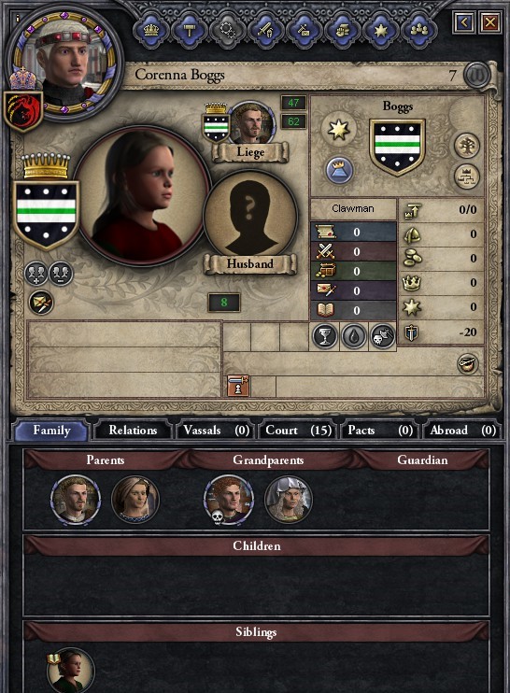Click the assassination plot skull icon
The image size is (510, 693).
(x=382, y=336)
